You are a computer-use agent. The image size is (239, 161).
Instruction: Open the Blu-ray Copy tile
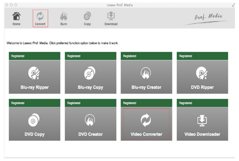click(90, 77)
